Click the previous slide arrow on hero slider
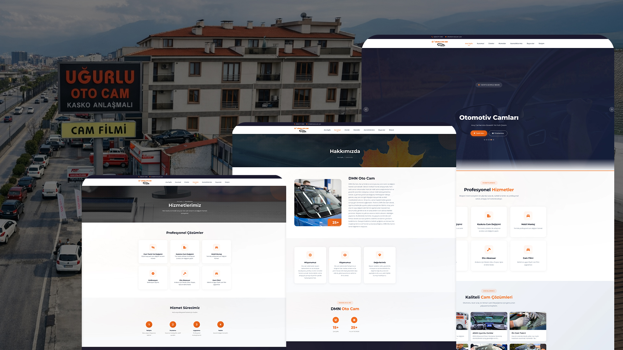The image size is (623, 350). coord(366,110)
